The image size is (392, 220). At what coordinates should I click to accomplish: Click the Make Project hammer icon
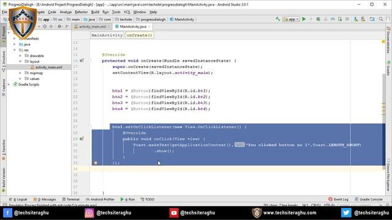coord(277,19)
